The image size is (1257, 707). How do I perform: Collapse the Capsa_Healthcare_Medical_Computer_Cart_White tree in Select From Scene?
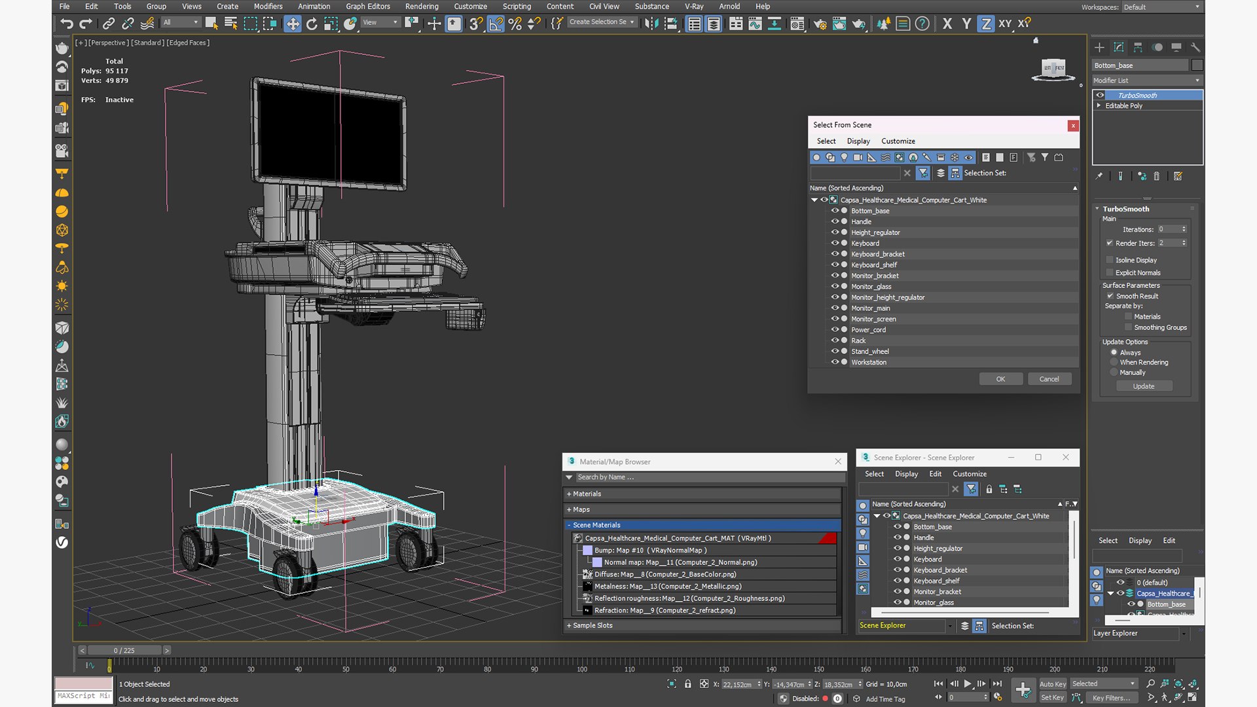click(x=814, y=200)
